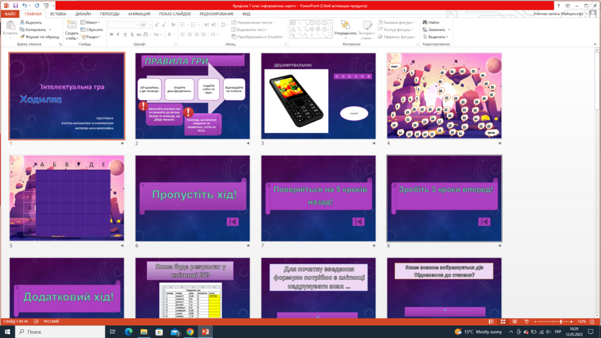Click the zoom out minus button

click(535, 321)
